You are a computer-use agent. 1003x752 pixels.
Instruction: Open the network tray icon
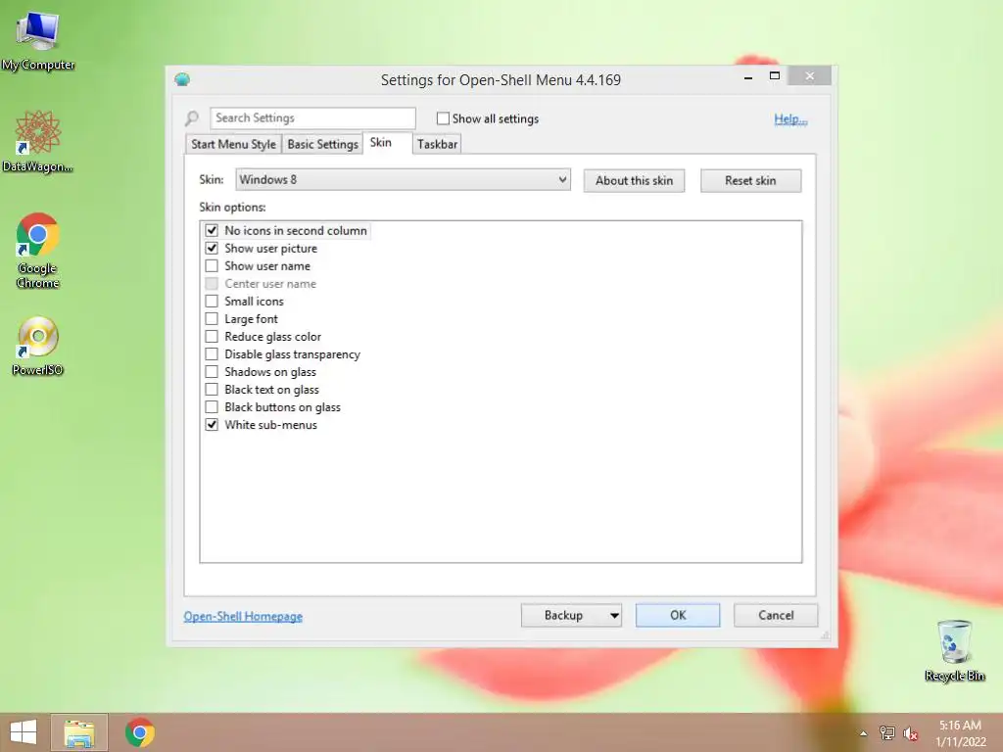coord(886,733)
